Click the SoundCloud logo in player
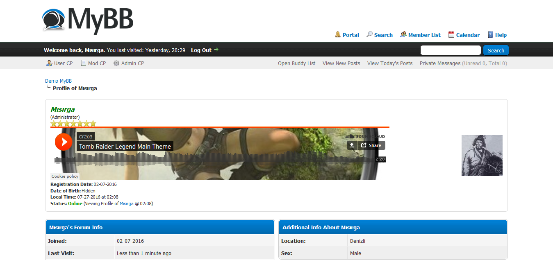The width and height of the screenshot is (553, 260). tap(365, 137)
